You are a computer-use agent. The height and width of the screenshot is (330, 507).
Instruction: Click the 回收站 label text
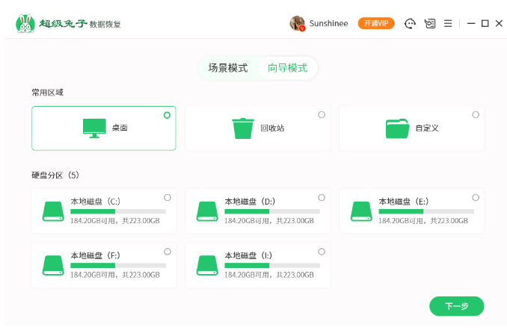(x=272, y=128)
